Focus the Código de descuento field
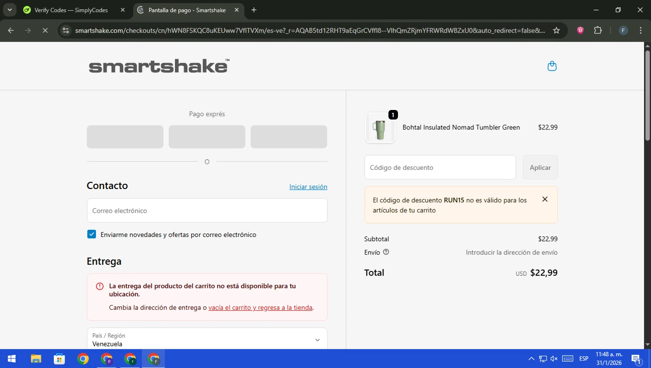651x368 pixels. 440,167
